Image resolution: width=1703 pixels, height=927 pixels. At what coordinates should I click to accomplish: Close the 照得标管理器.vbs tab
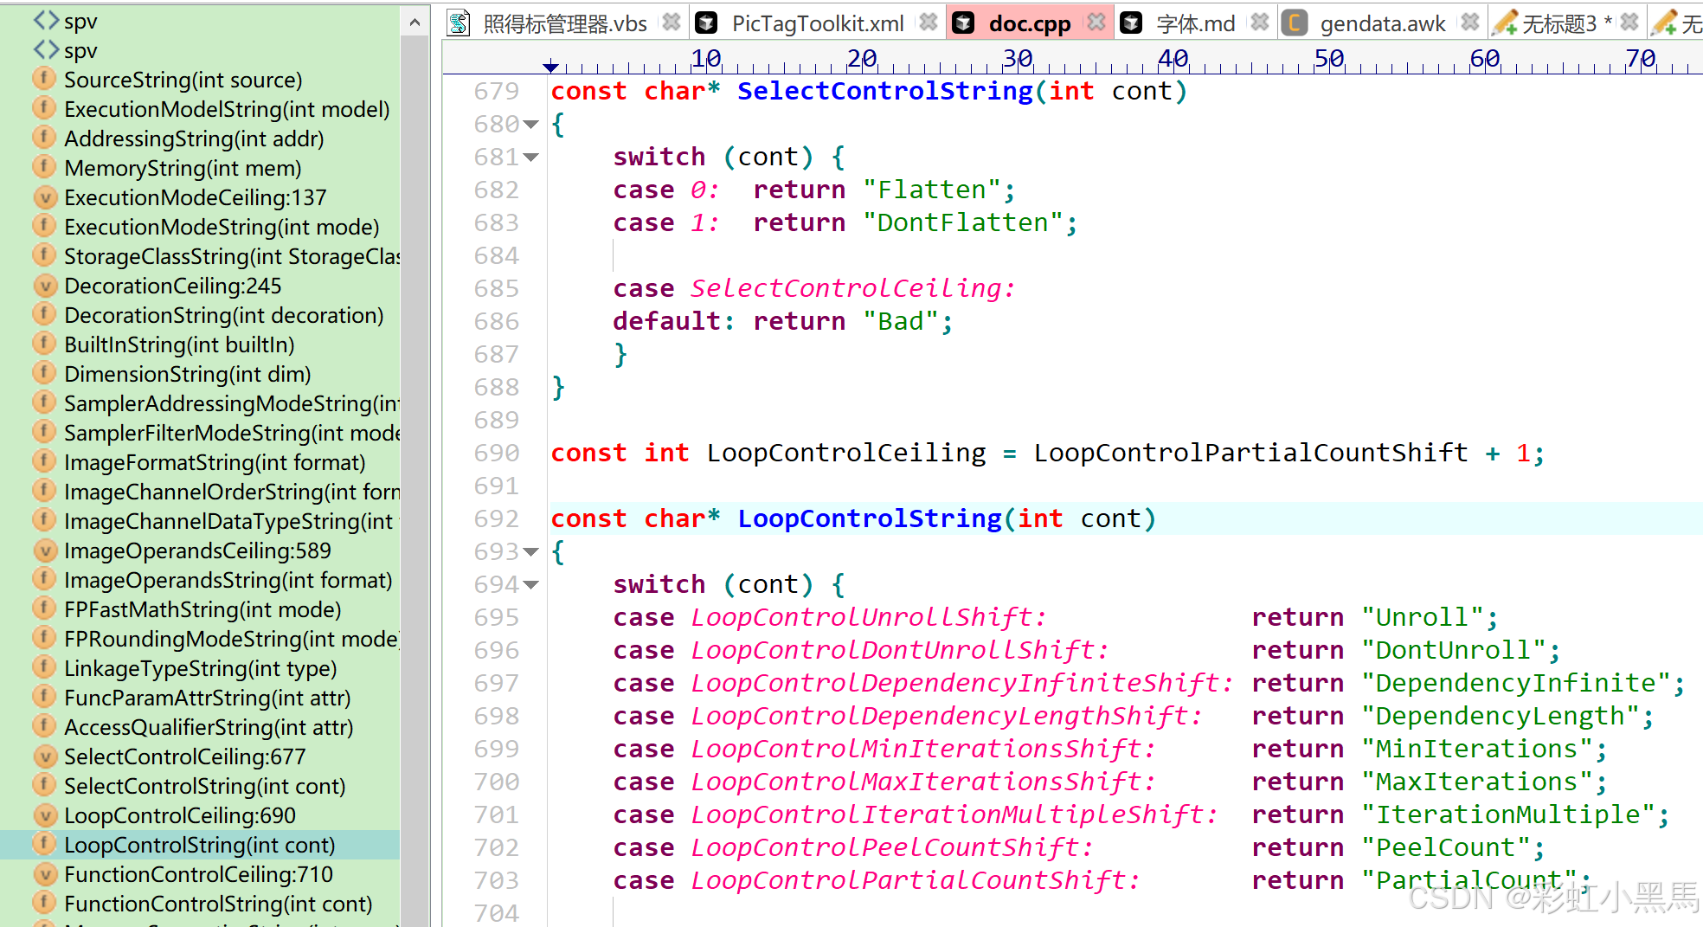pyautogui.click(x=672, y=23)
